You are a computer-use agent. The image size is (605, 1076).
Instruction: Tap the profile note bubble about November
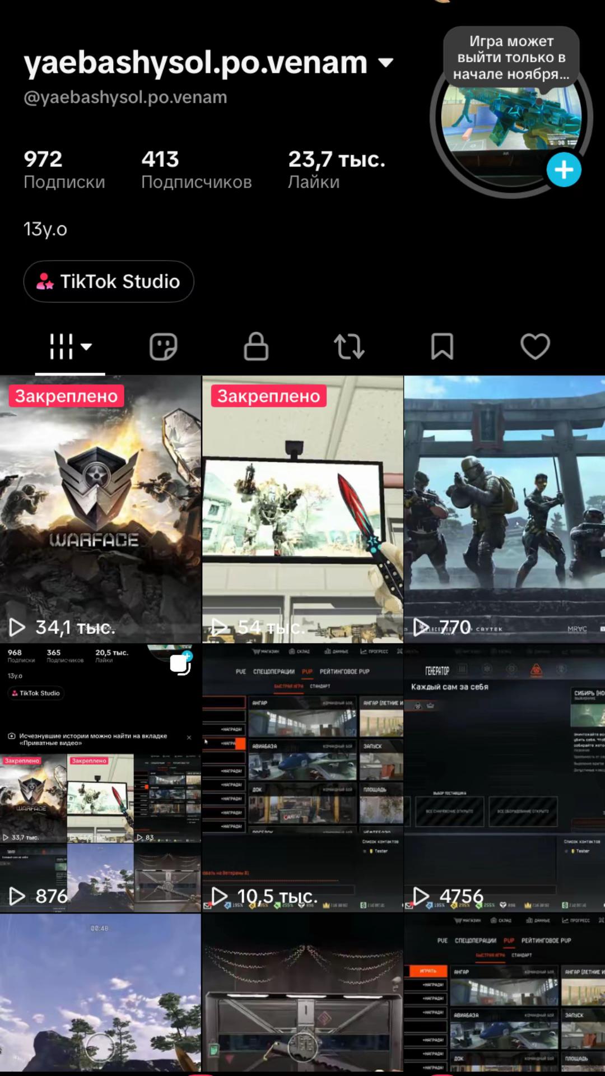click(511, 57)
